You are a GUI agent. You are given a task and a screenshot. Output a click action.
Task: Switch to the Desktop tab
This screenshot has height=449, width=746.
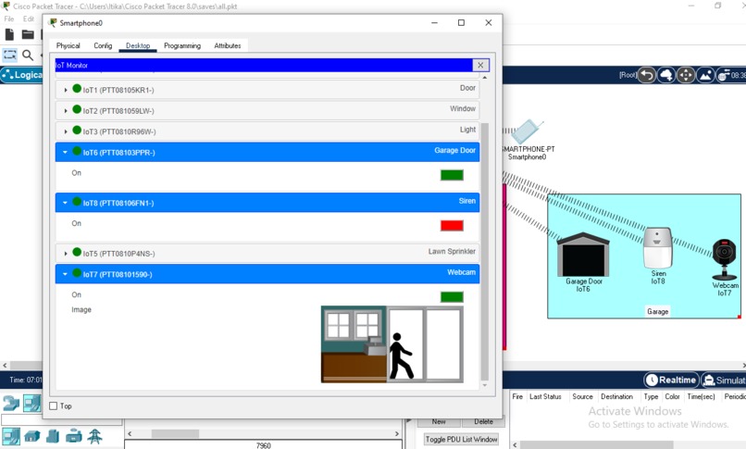point(138,45)
